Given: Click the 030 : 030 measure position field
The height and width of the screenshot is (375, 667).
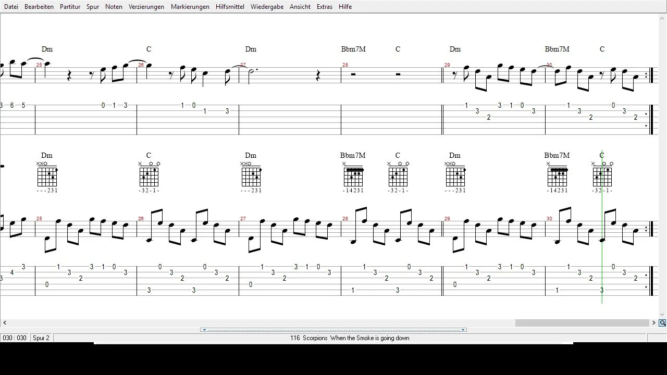Looking at the screenshot, I should coord(15,338).
